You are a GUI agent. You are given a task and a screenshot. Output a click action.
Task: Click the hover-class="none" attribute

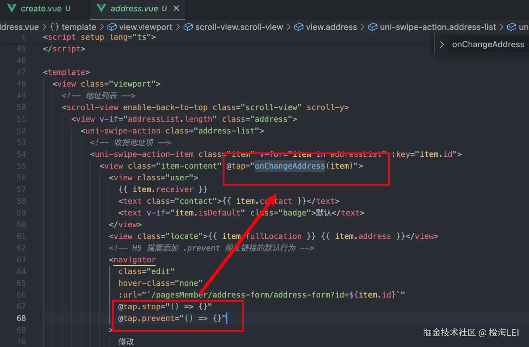(x=160, y=283)
